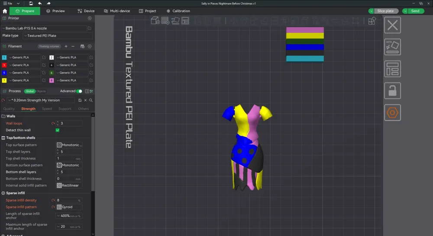Open Sparse infill pattern Gyroid dropdown
Screen dimensions: 433x236
69,207
